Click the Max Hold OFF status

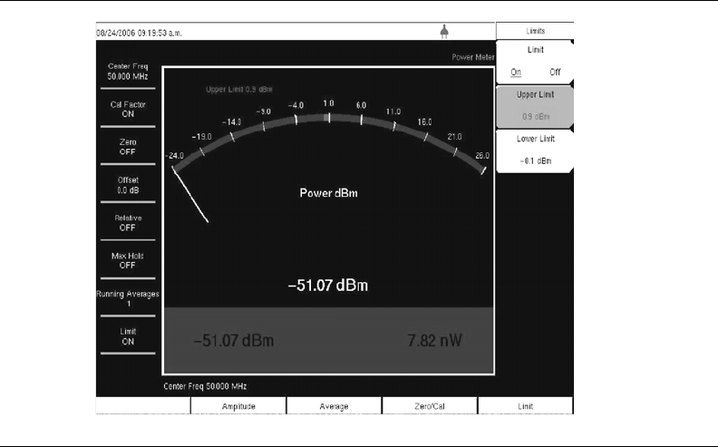[128, 260]
